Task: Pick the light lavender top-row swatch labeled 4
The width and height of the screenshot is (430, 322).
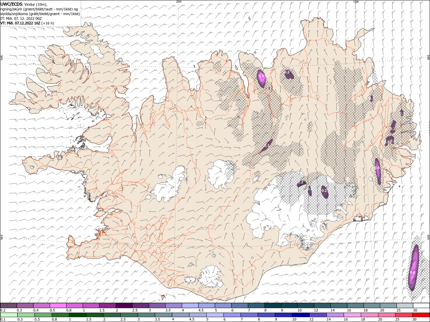Action: [x=190, y=306]
